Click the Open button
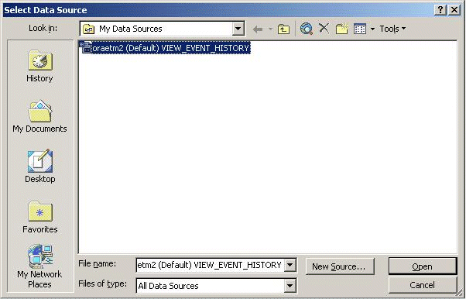This screenshot has height=299, width=466. point(423,266)
